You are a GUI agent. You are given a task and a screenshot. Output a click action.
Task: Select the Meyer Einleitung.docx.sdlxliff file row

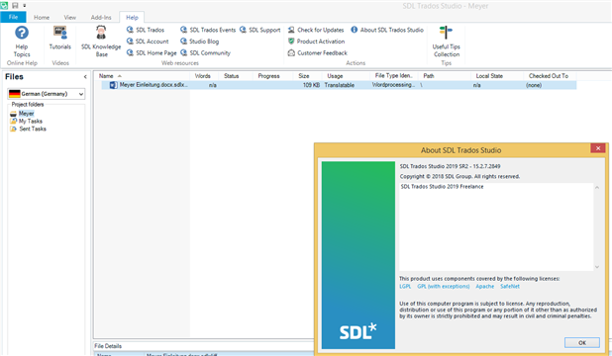point(339,85)
